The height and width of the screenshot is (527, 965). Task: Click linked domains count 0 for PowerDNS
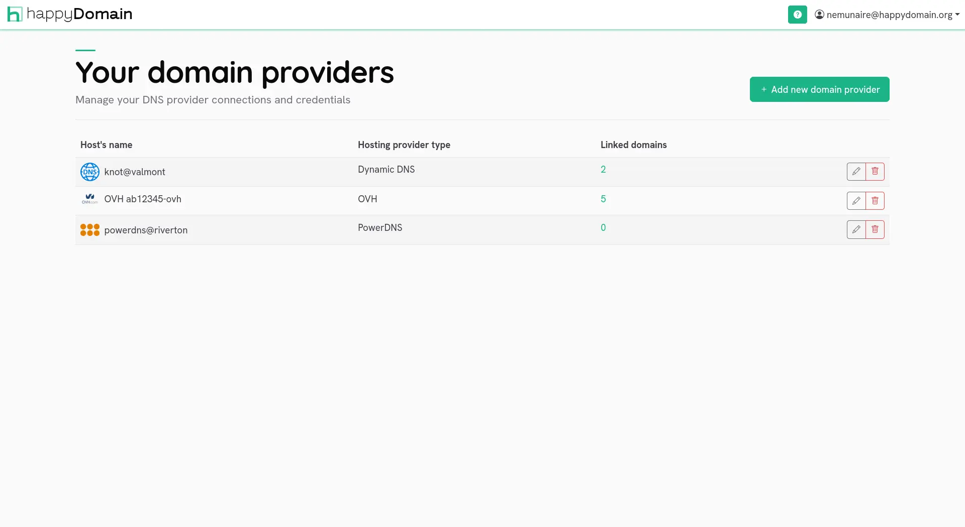(603, 227)
